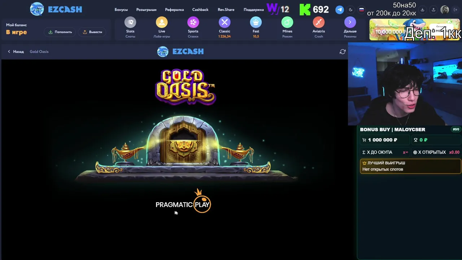Click the Мой баланс label
The image size is (462, 260).
point(16,25)
